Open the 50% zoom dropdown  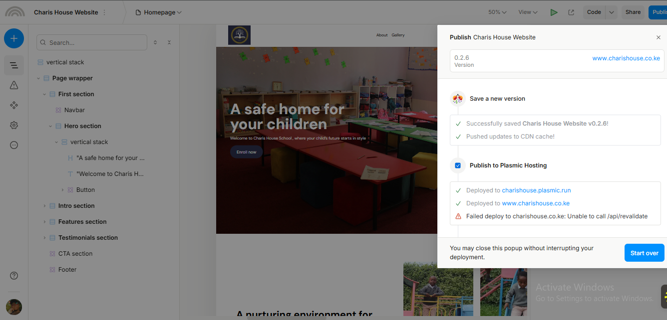[497, 12]
